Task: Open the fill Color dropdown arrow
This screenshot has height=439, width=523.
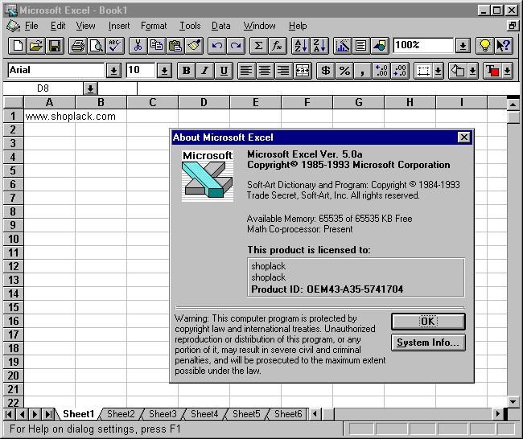Action: click(x=473, y=71)
